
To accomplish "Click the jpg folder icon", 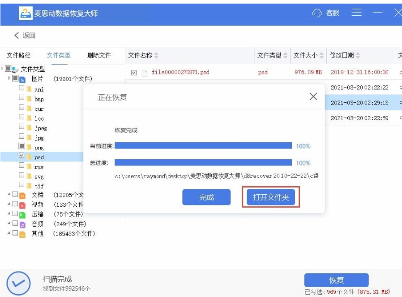I will coord(29,138).
